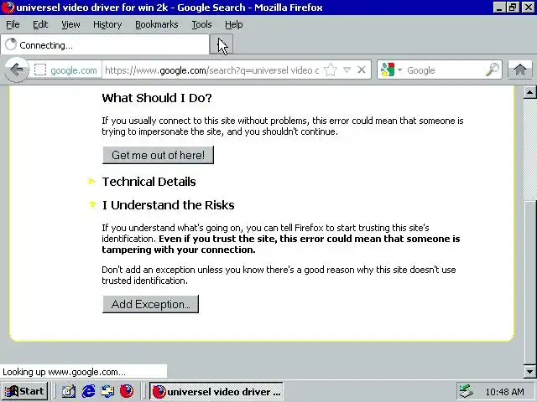The width and height of the screenshot is (537, 402).
Task: Click the bold tampering with your connection warning
Action: 179,250
